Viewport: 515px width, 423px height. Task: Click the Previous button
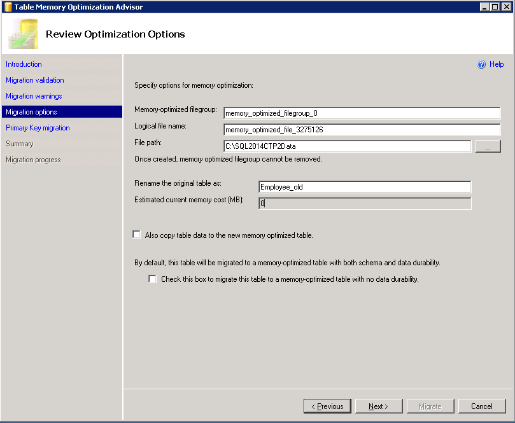tap(328, 406)
